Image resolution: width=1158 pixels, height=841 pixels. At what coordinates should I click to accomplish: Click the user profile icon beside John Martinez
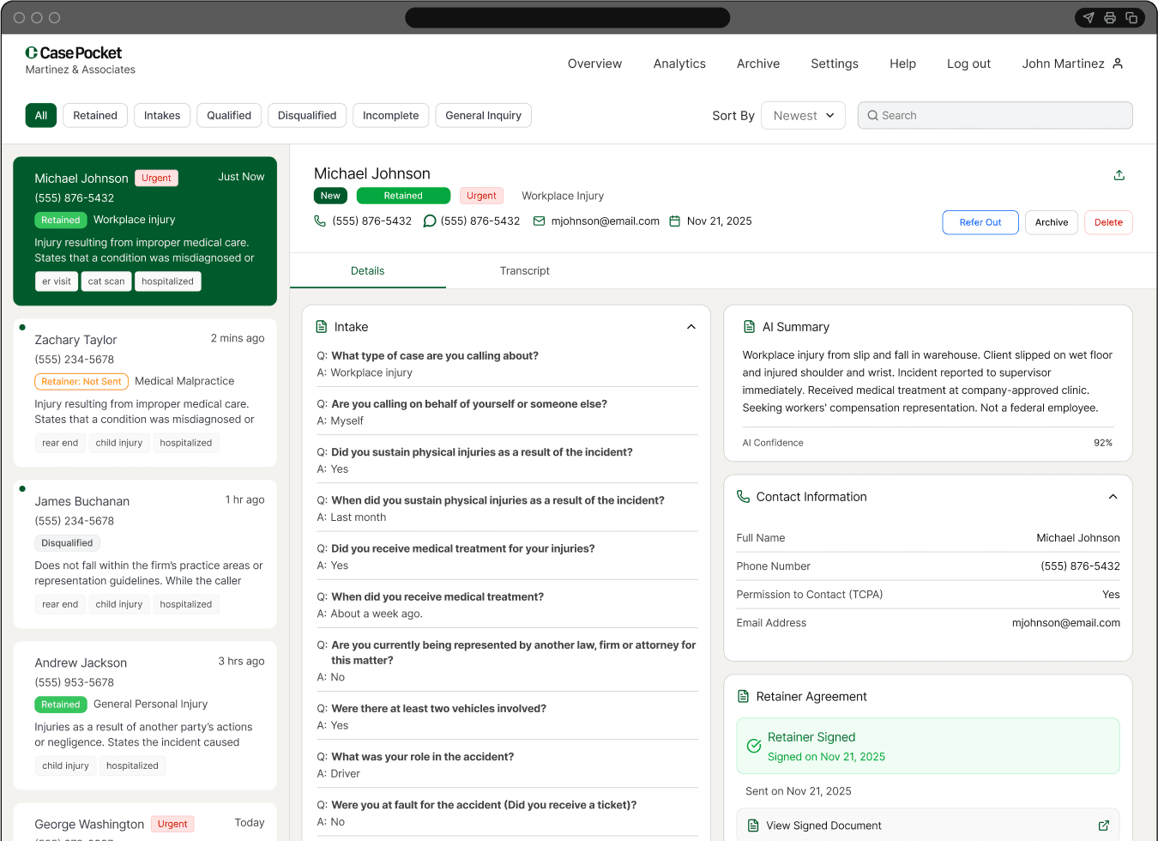[x=1118, y=64]
